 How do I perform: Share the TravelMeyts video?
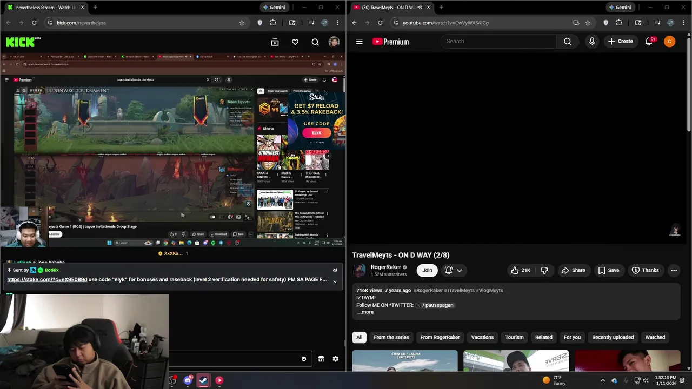(573, 270)
